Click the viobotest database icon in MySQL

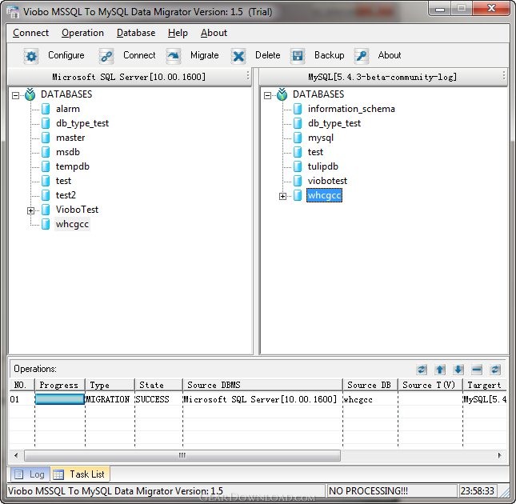tap(298, 181)
